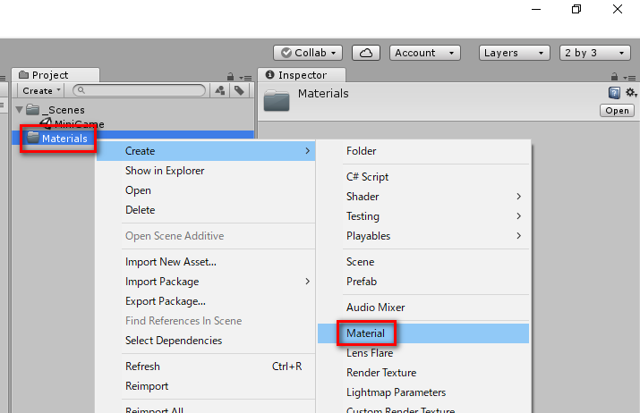Open the Collab dropdown
Screen dimensions: 640x413
tap(308, 53)
